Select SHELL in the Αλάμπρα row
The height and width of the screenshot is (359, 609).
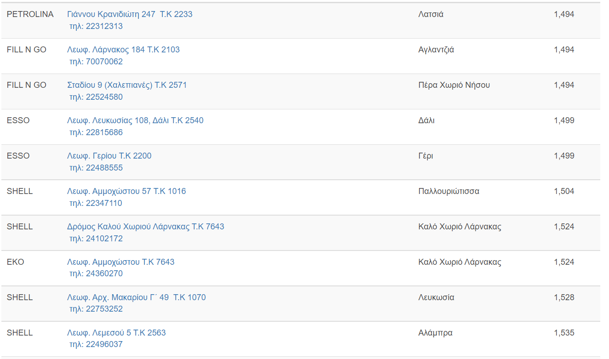pyautogui.click(x=20, y=333)
